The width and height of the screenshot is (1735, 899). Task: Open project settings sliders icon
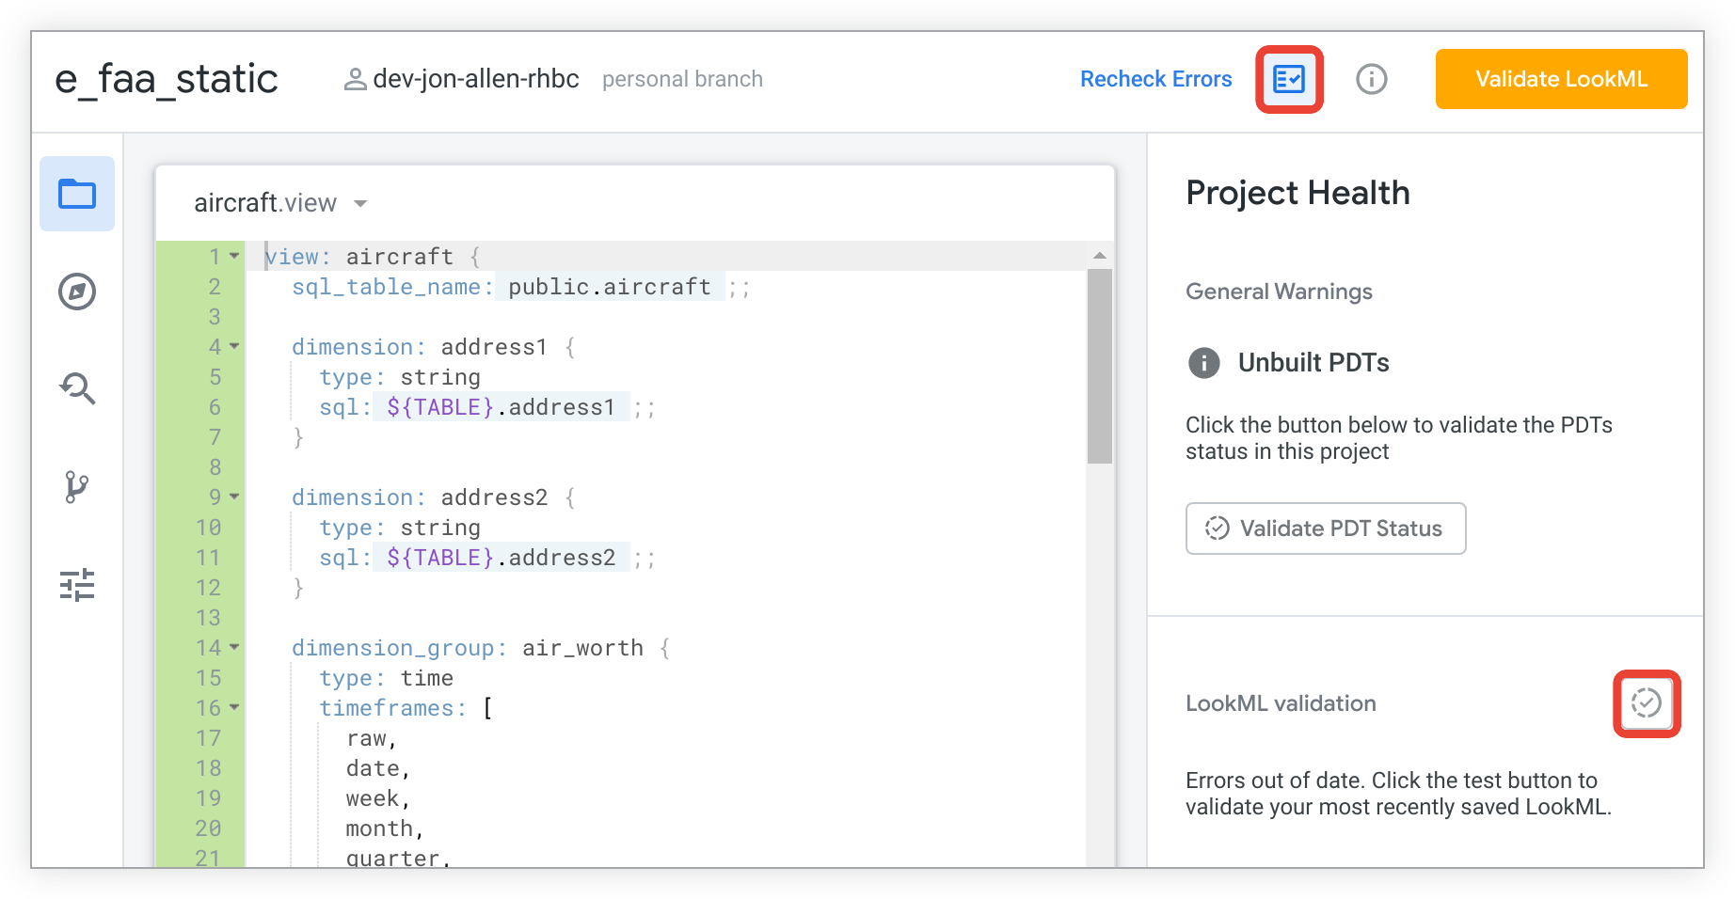click(x=77, y=585)
